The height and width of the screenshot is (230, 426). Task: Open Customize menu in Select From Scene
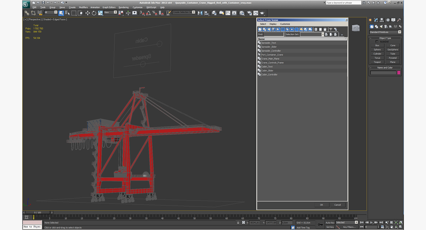285,24
